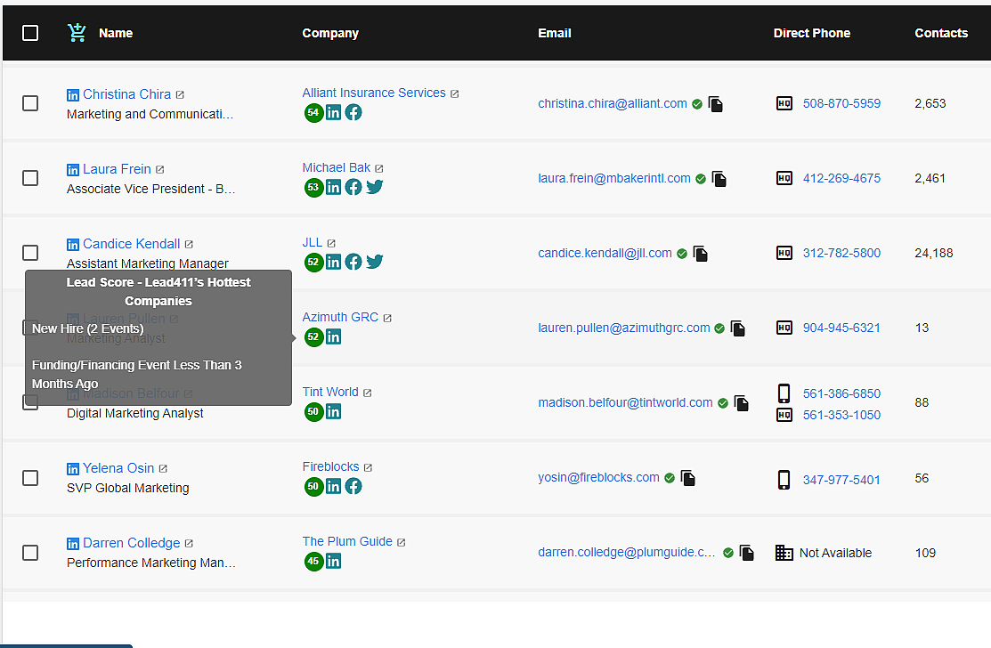The height and width of the screenshot is (648, 991).
Task: Open Azimuth GRC company LinkedIn icon
Action: pos(334,336)
